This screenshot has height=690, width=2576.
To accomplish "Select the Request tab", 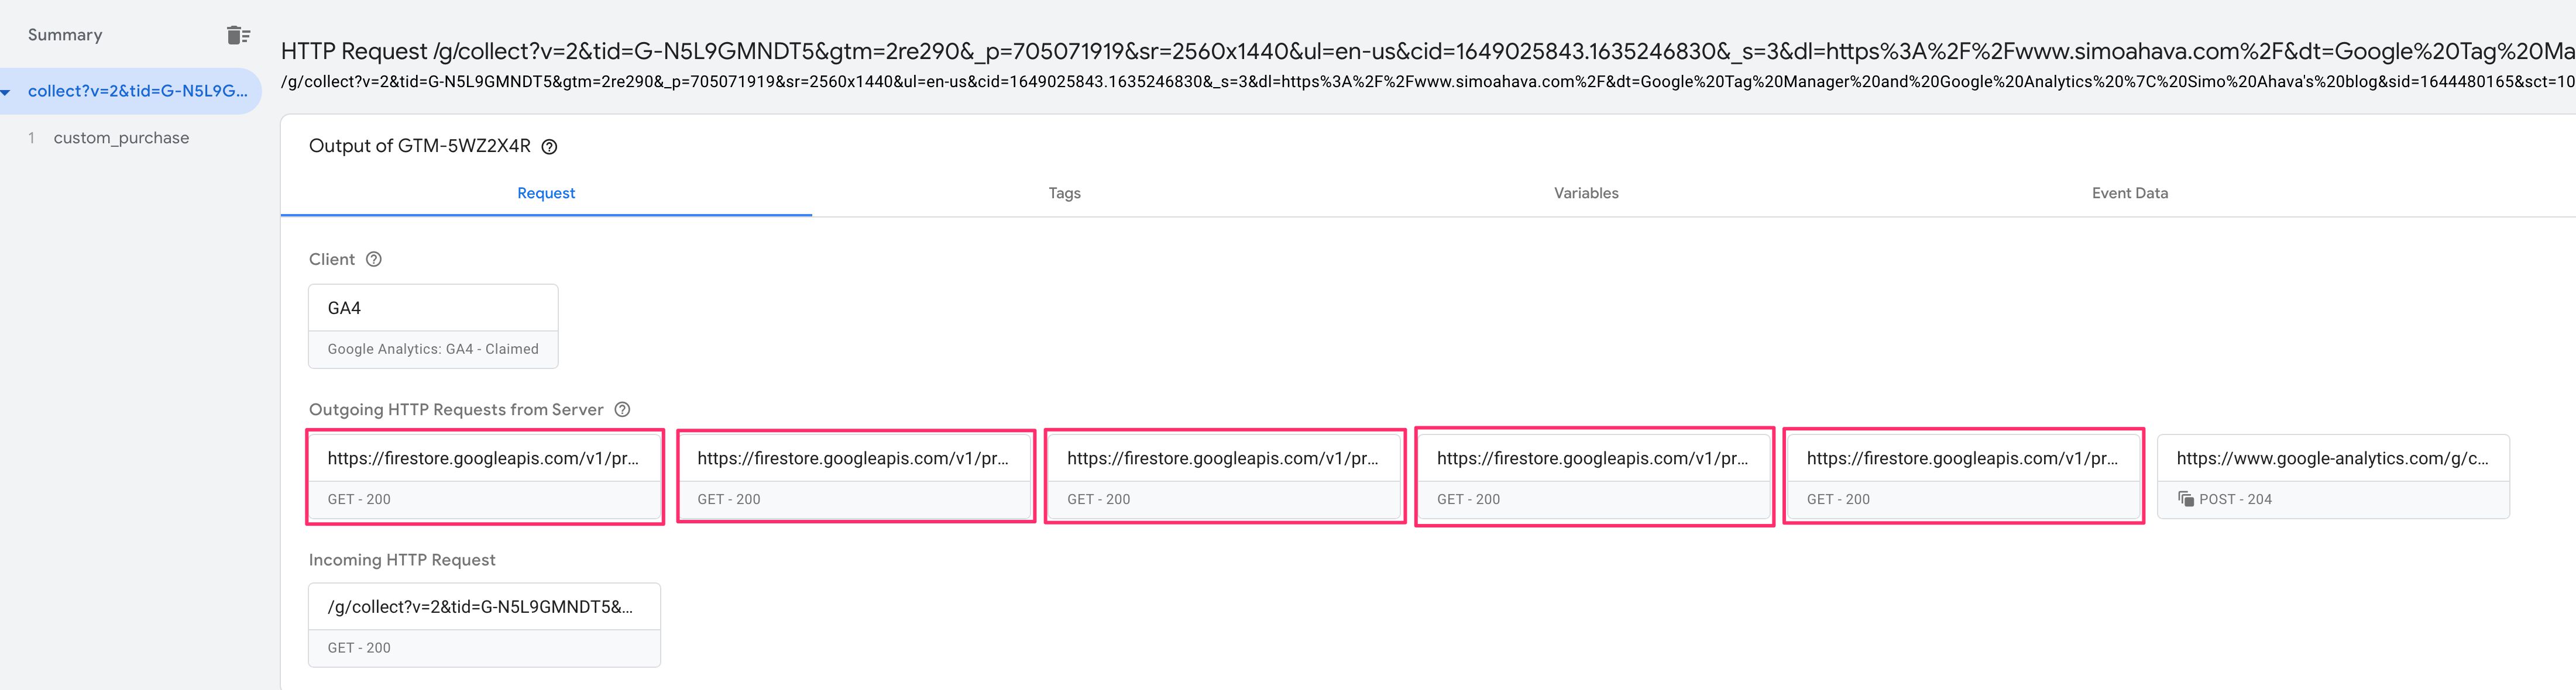I will (546, 193).
